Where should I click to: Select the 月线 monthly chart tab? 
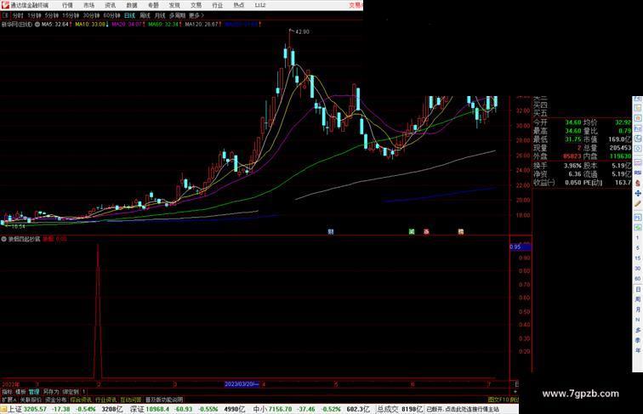point(160,15)
